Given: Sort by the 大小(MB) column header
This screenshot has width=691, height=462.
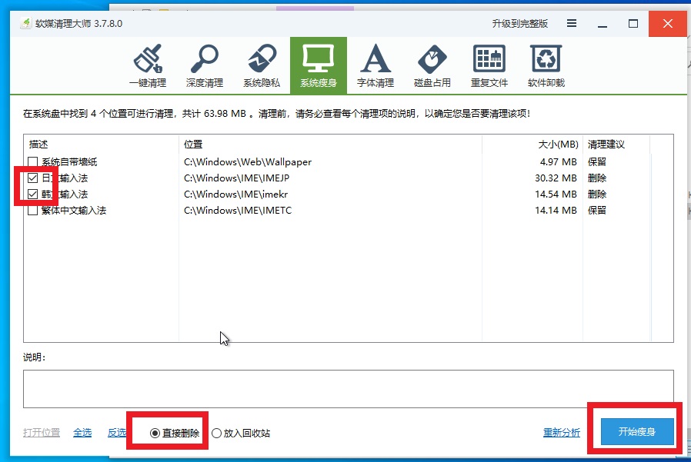Looking at the screenshot, I should tap(558, 145).
